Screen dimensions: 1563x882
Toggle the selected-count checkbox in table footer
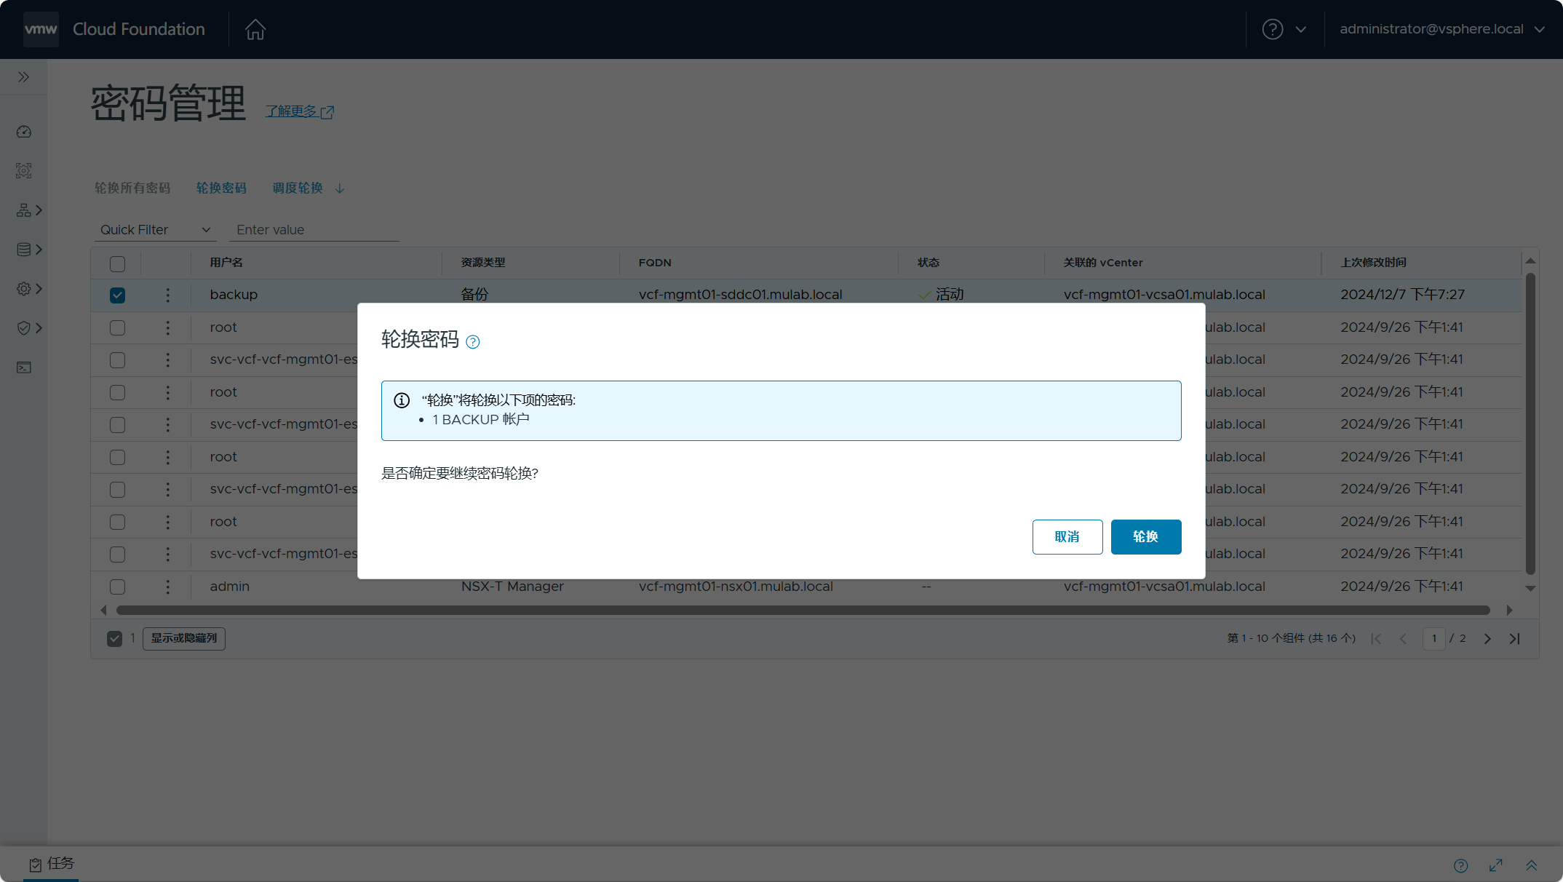(x=114, y=638)
